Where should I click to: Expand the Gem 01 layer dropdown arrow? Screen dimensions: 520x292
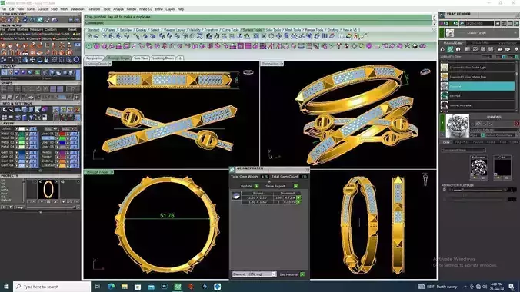[17, 152]
